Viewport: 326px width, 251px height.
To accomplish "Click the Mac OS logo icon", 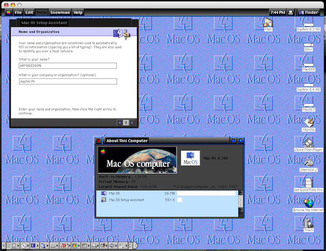I will [190, 158].
